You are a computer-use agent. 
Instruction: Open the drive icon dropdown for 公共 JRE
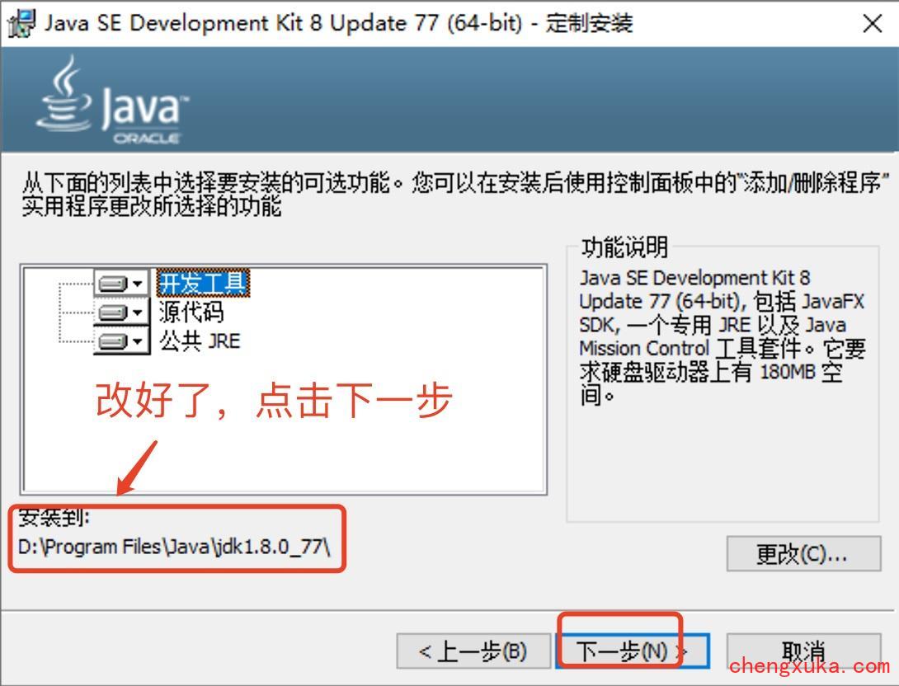click(x=121, y=341)
